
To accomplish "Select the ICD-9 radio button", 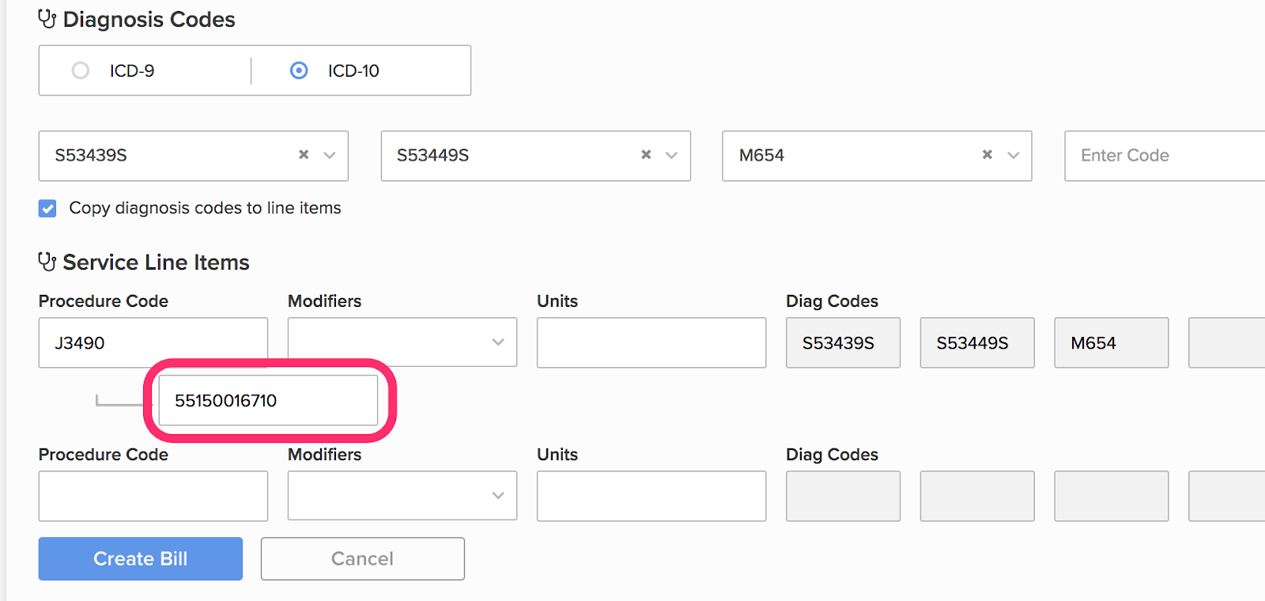I will (x=81, y=70).
